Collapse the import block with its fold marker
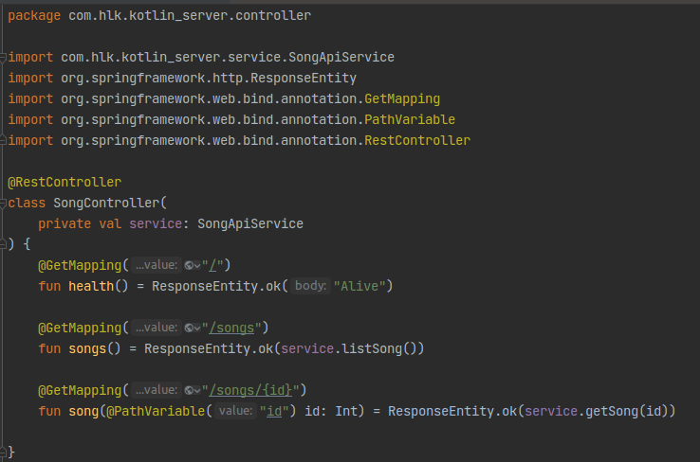Screen dimensions: 700x462 [5, 58]
